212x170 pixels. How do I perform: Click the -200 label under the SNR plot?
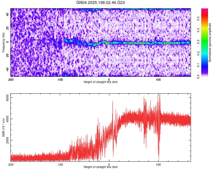(10, 165)
